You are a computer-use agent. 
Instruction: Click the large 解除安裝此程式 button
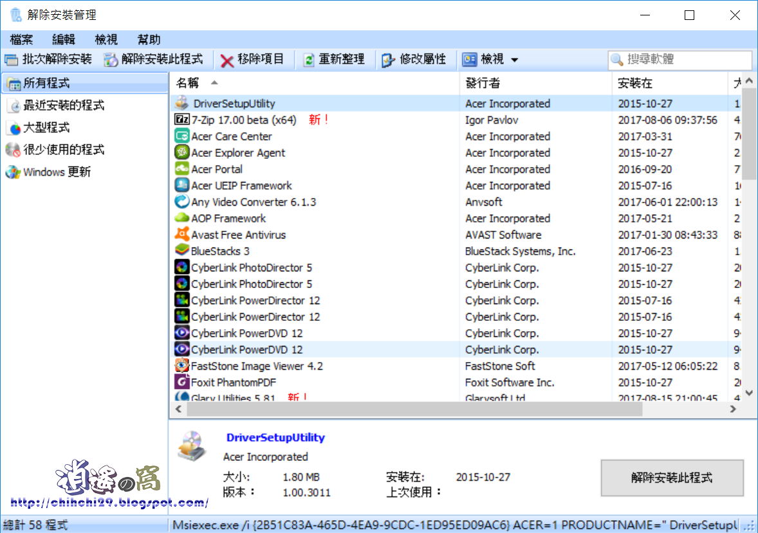672,478
